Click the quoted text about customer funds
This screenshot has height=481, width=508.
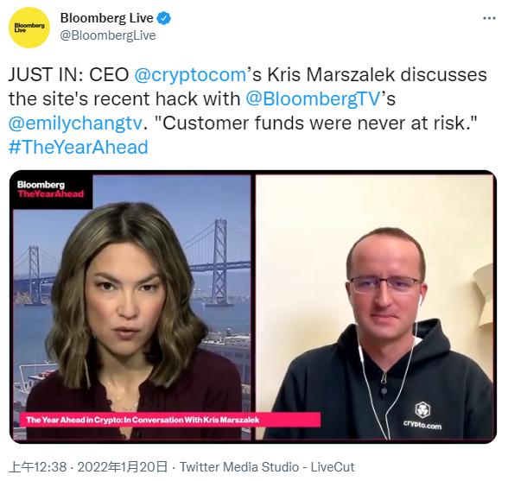pos(317,123)
